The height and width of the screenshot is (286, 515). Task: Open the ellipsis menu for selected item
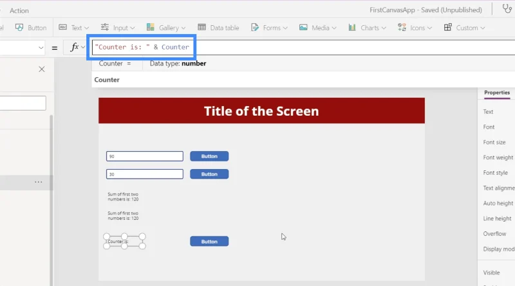tap(39, 182)
